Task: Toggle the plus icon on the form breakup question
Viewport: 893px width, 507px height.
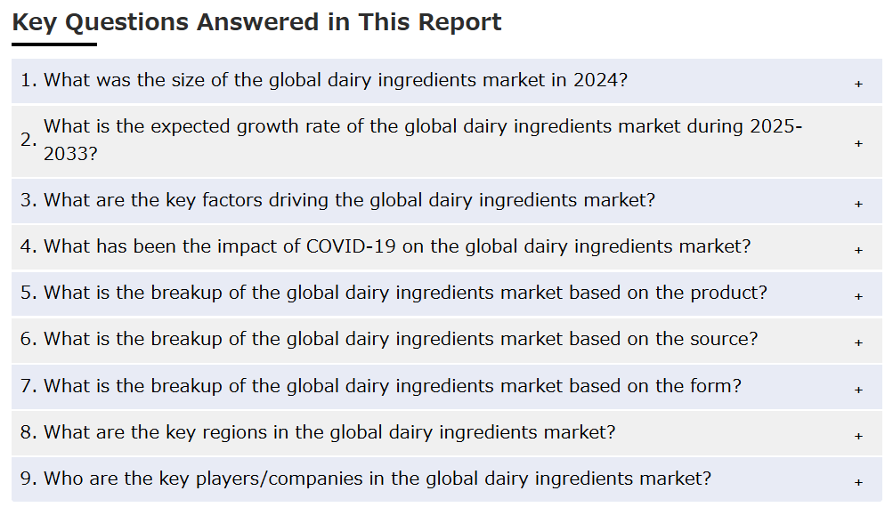Action: point(858,390)
